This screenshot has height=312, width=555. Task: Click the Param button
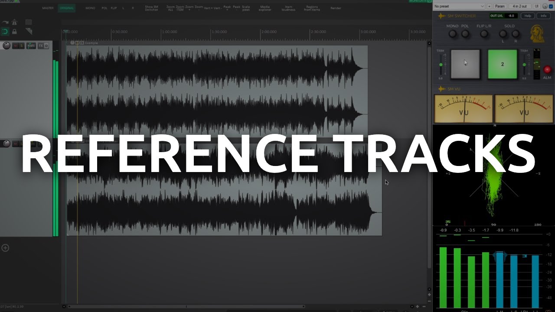pos(500,6)
